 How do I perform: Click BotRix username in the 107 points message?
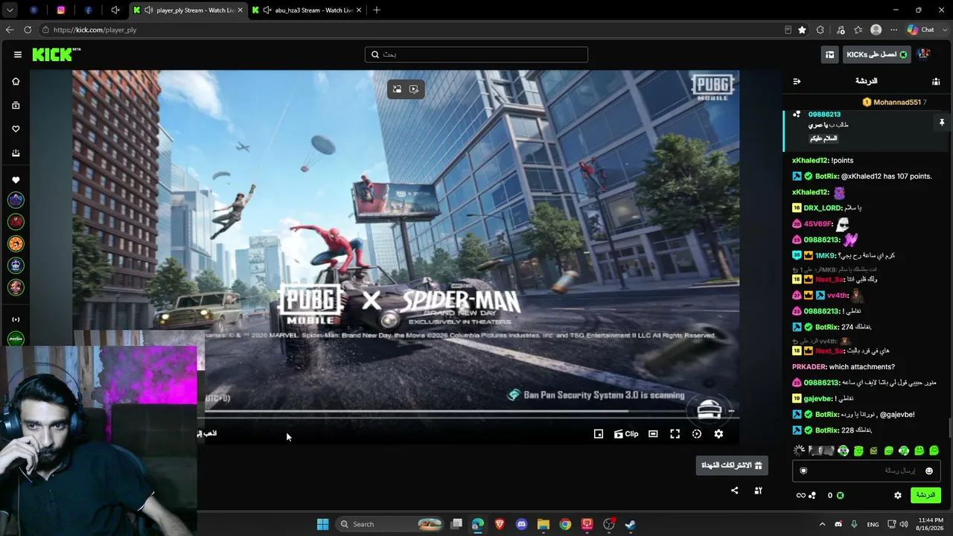827,176
